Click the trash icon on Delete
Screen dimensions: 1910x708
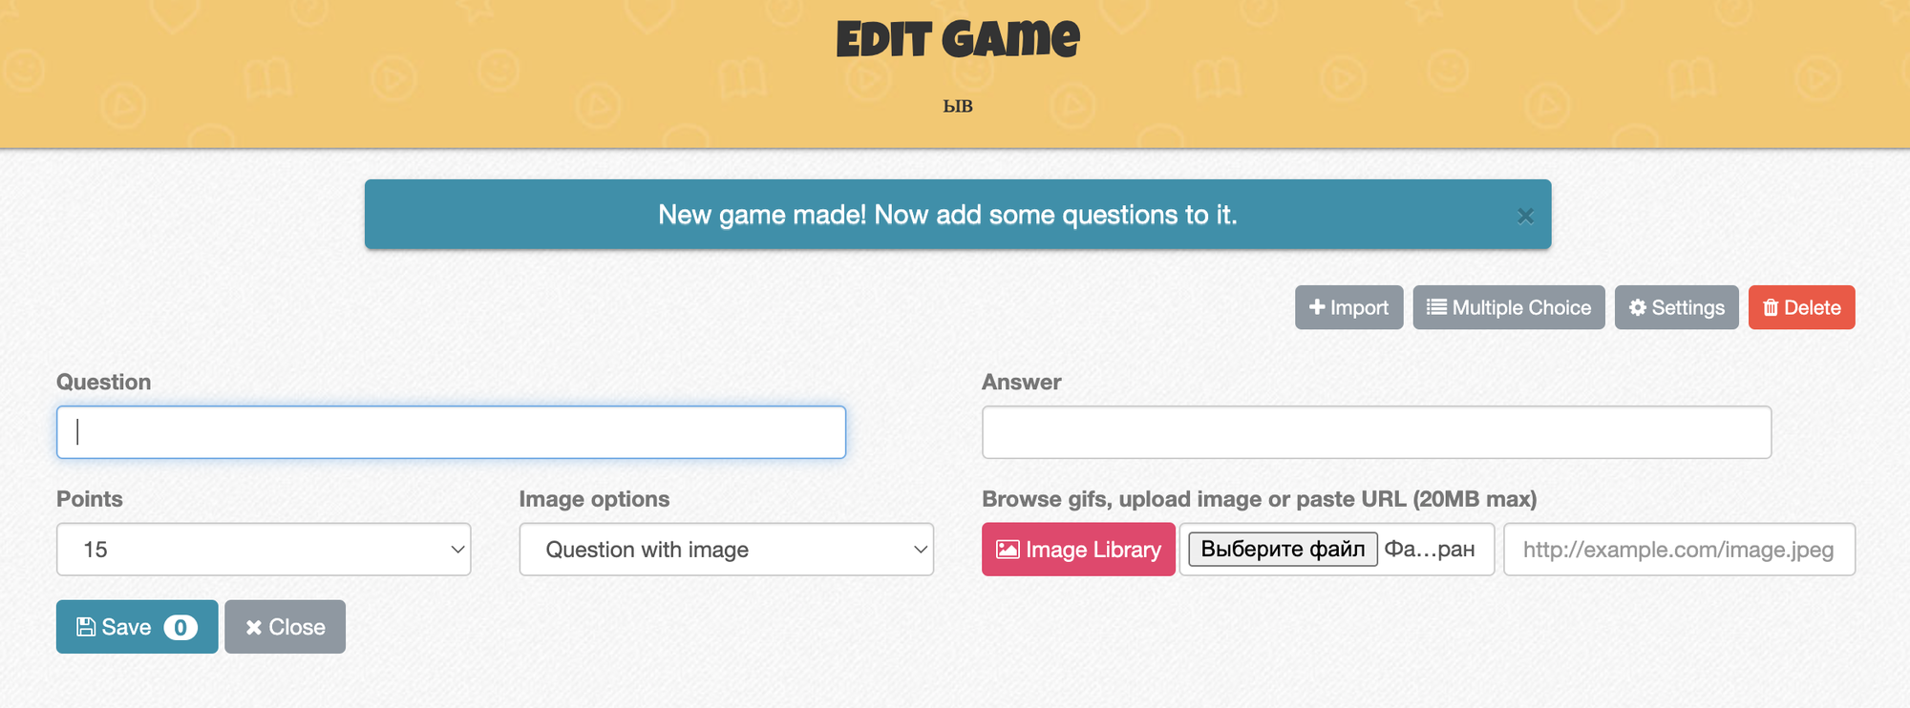[x=1771, y=307]
